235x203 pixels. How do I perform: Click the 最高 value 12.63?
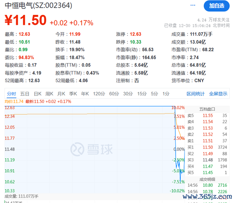coord(24,34)
